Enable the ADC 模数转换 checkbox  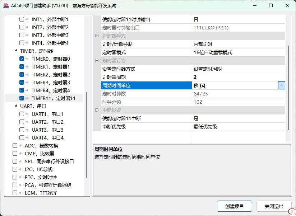pyautogui.click(x=15, y=146)
